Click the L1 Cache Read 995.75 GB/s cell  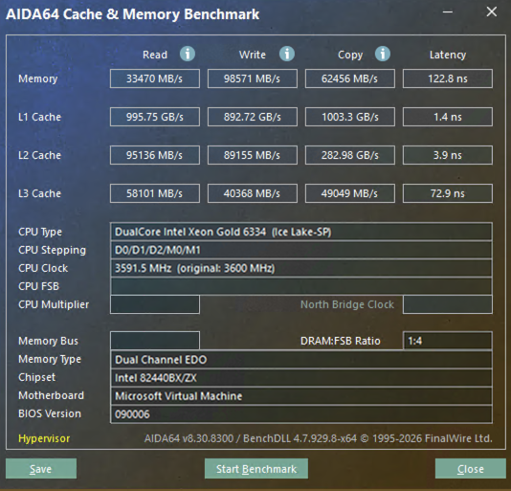[x=155, y=117]
